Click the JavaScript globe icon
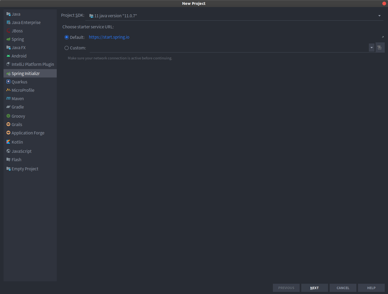Screen dimensions: 388x294 (x=8, y=151)
